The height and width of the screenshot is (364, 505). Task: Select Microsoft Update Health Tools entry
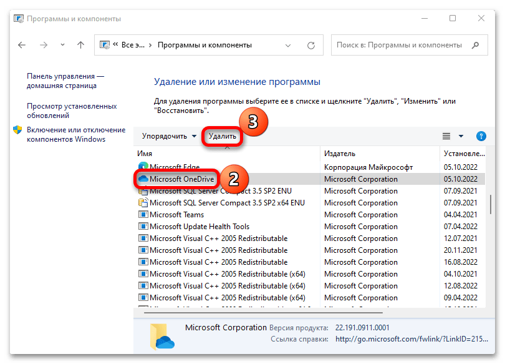tap(200, 227)
